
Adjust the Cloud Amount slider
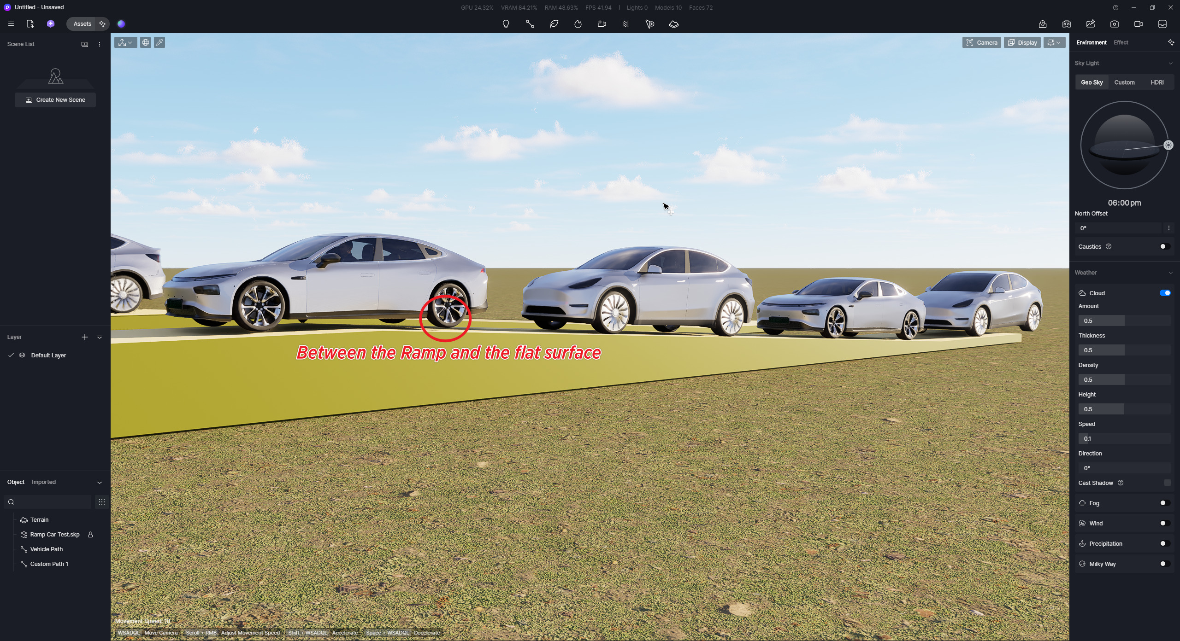(x=1124, y=320)
